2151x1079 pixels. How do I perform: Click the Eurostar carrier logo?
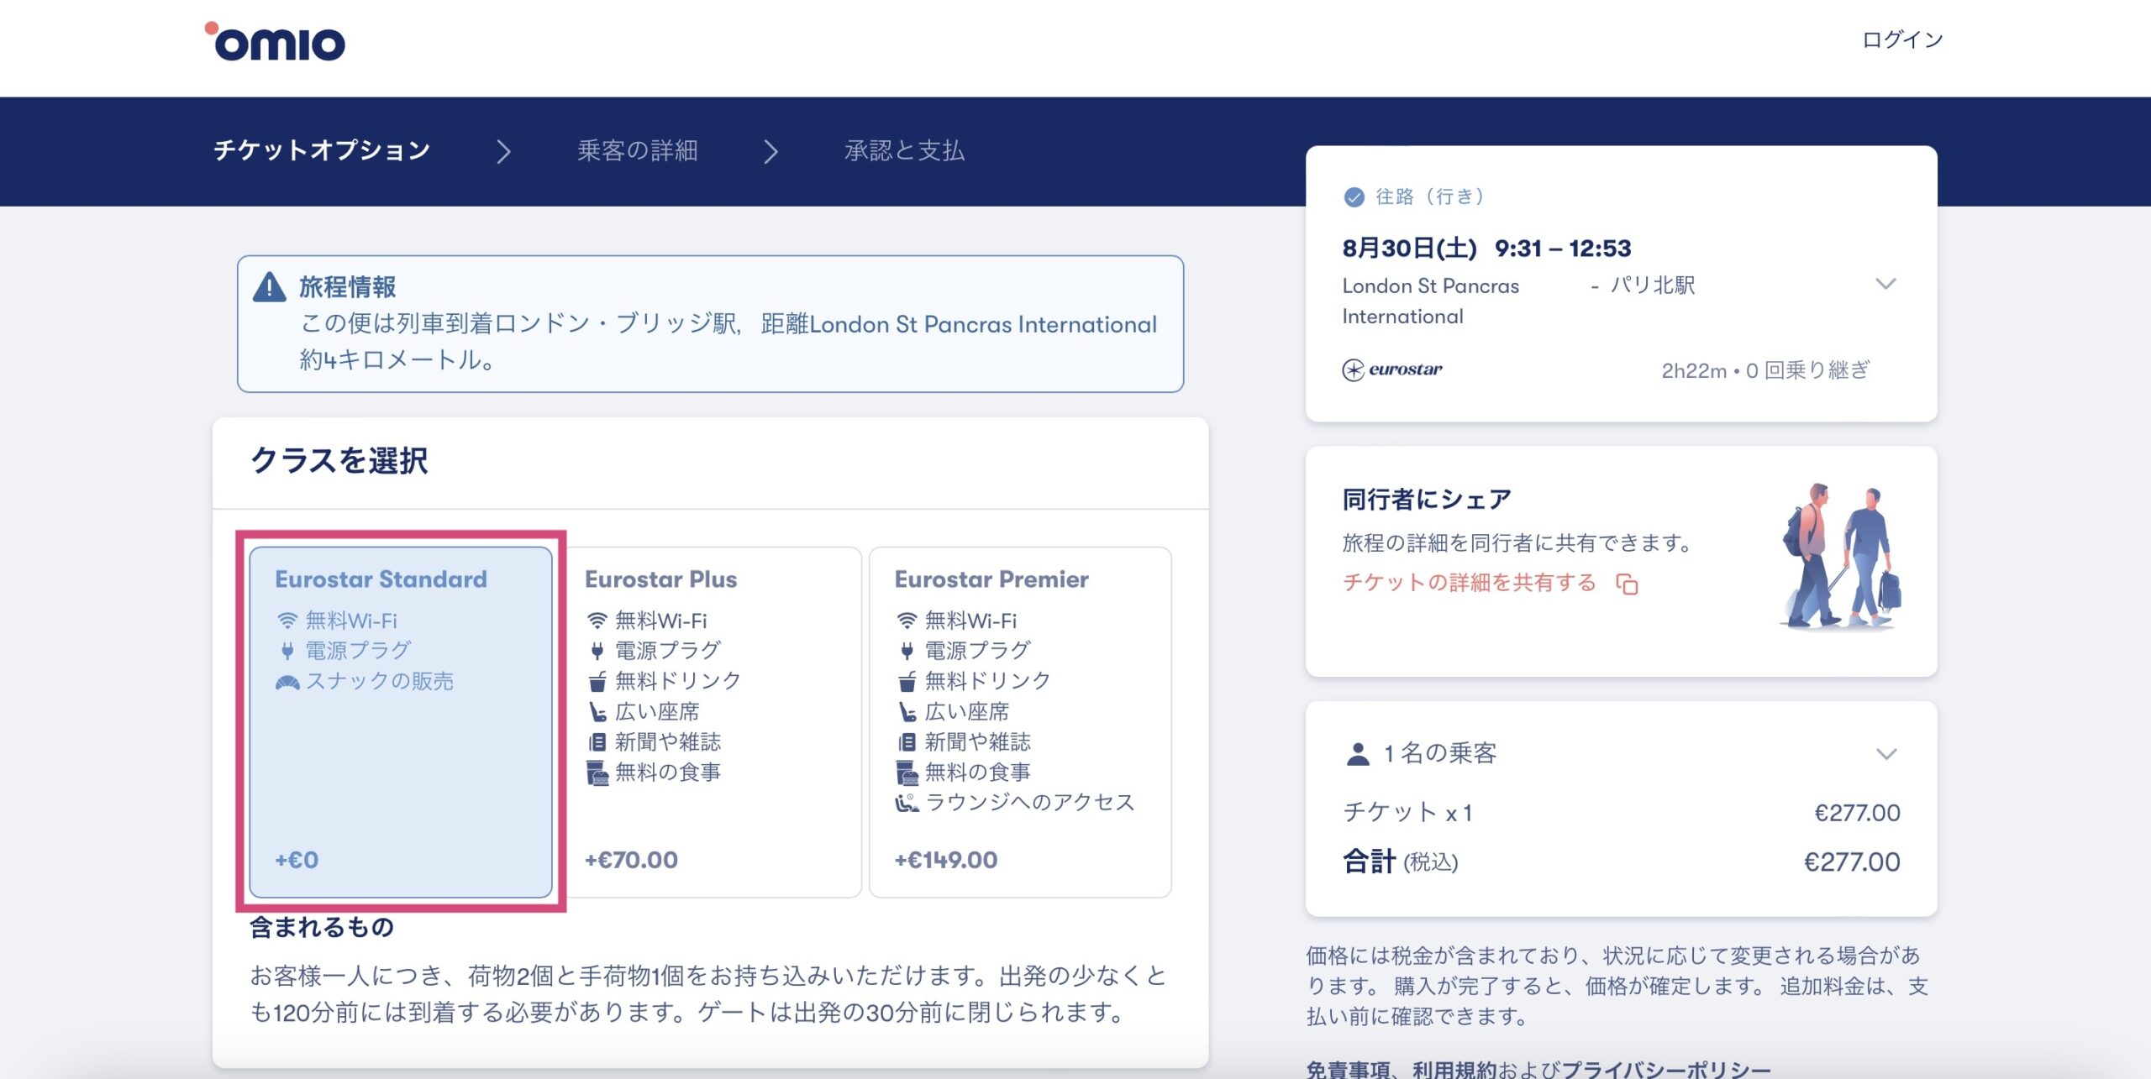click(1392, 369)
